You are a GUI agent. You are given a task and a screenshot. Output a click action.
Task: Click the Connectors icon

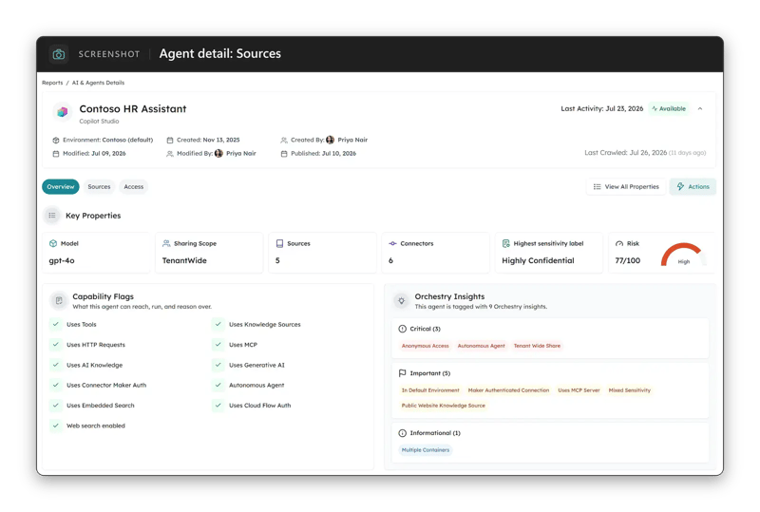tap(392, 243)
